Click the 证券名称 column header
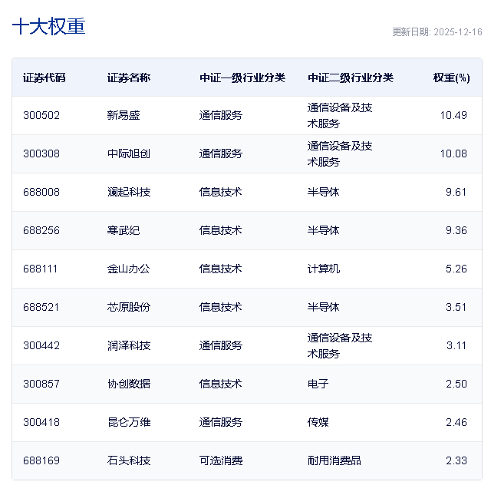This screenshot has width=491, height=485. coord(129,78)
